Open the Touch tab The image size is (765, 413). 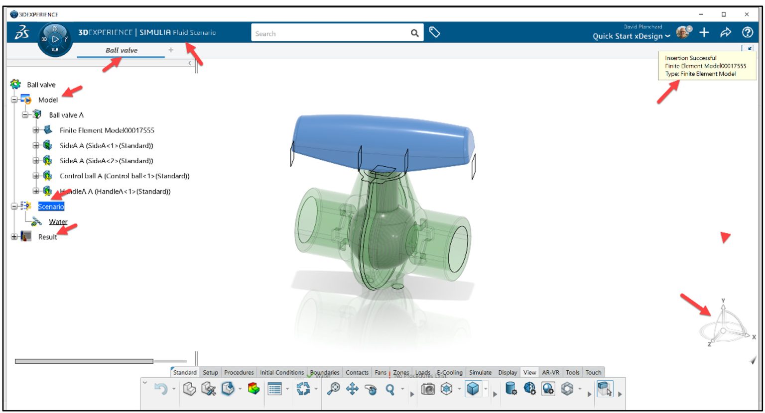coord(593,372)
